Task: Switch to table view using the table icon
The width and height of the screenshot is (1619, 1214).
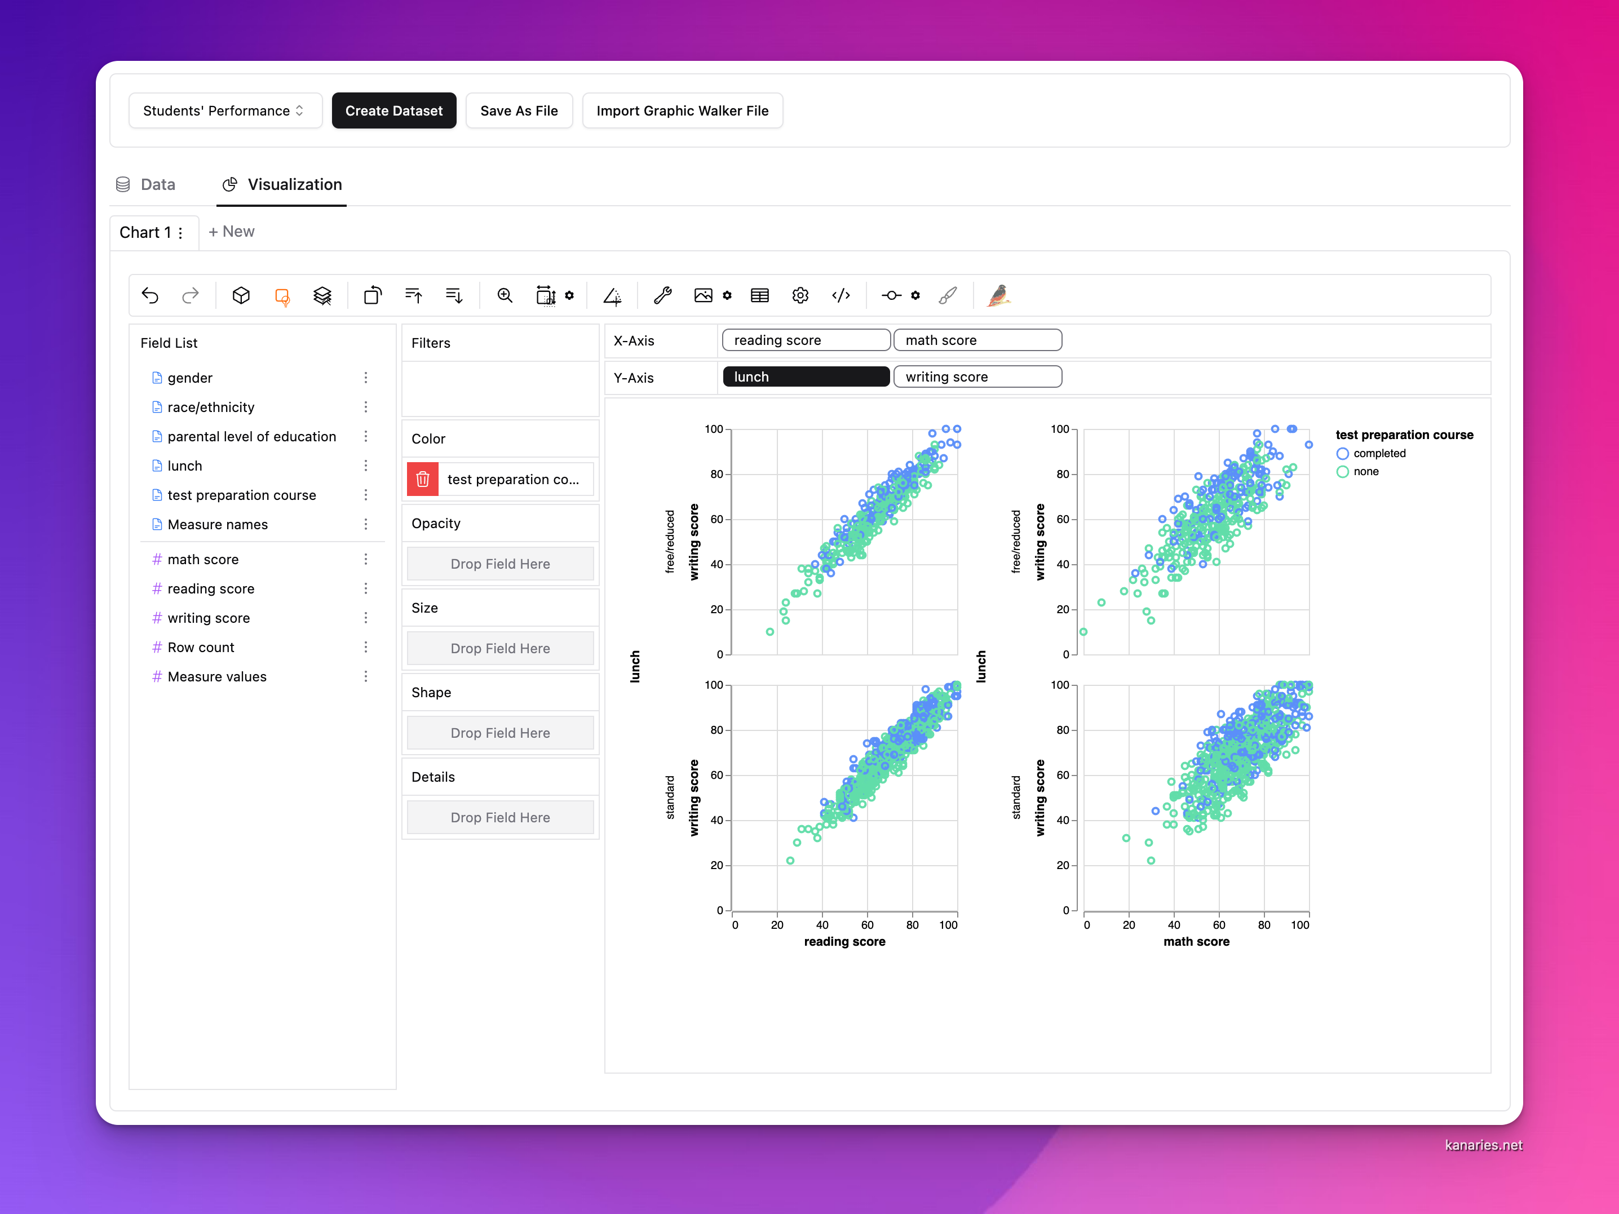Action: point(760,296)
